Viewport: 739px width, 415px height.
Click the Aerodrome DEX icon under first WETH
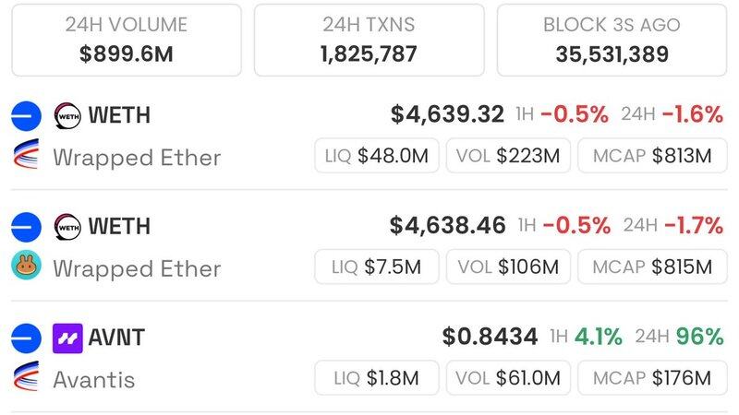point(26,154)
